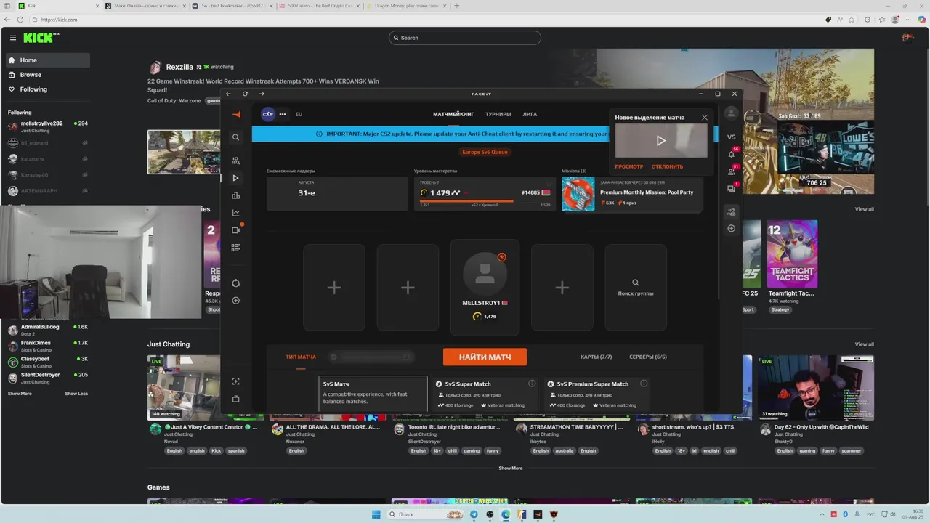Image resolution: width=930 pixels, height=523 pixels.
Task: Click the Kick search field
Action: tap(465, 38)
